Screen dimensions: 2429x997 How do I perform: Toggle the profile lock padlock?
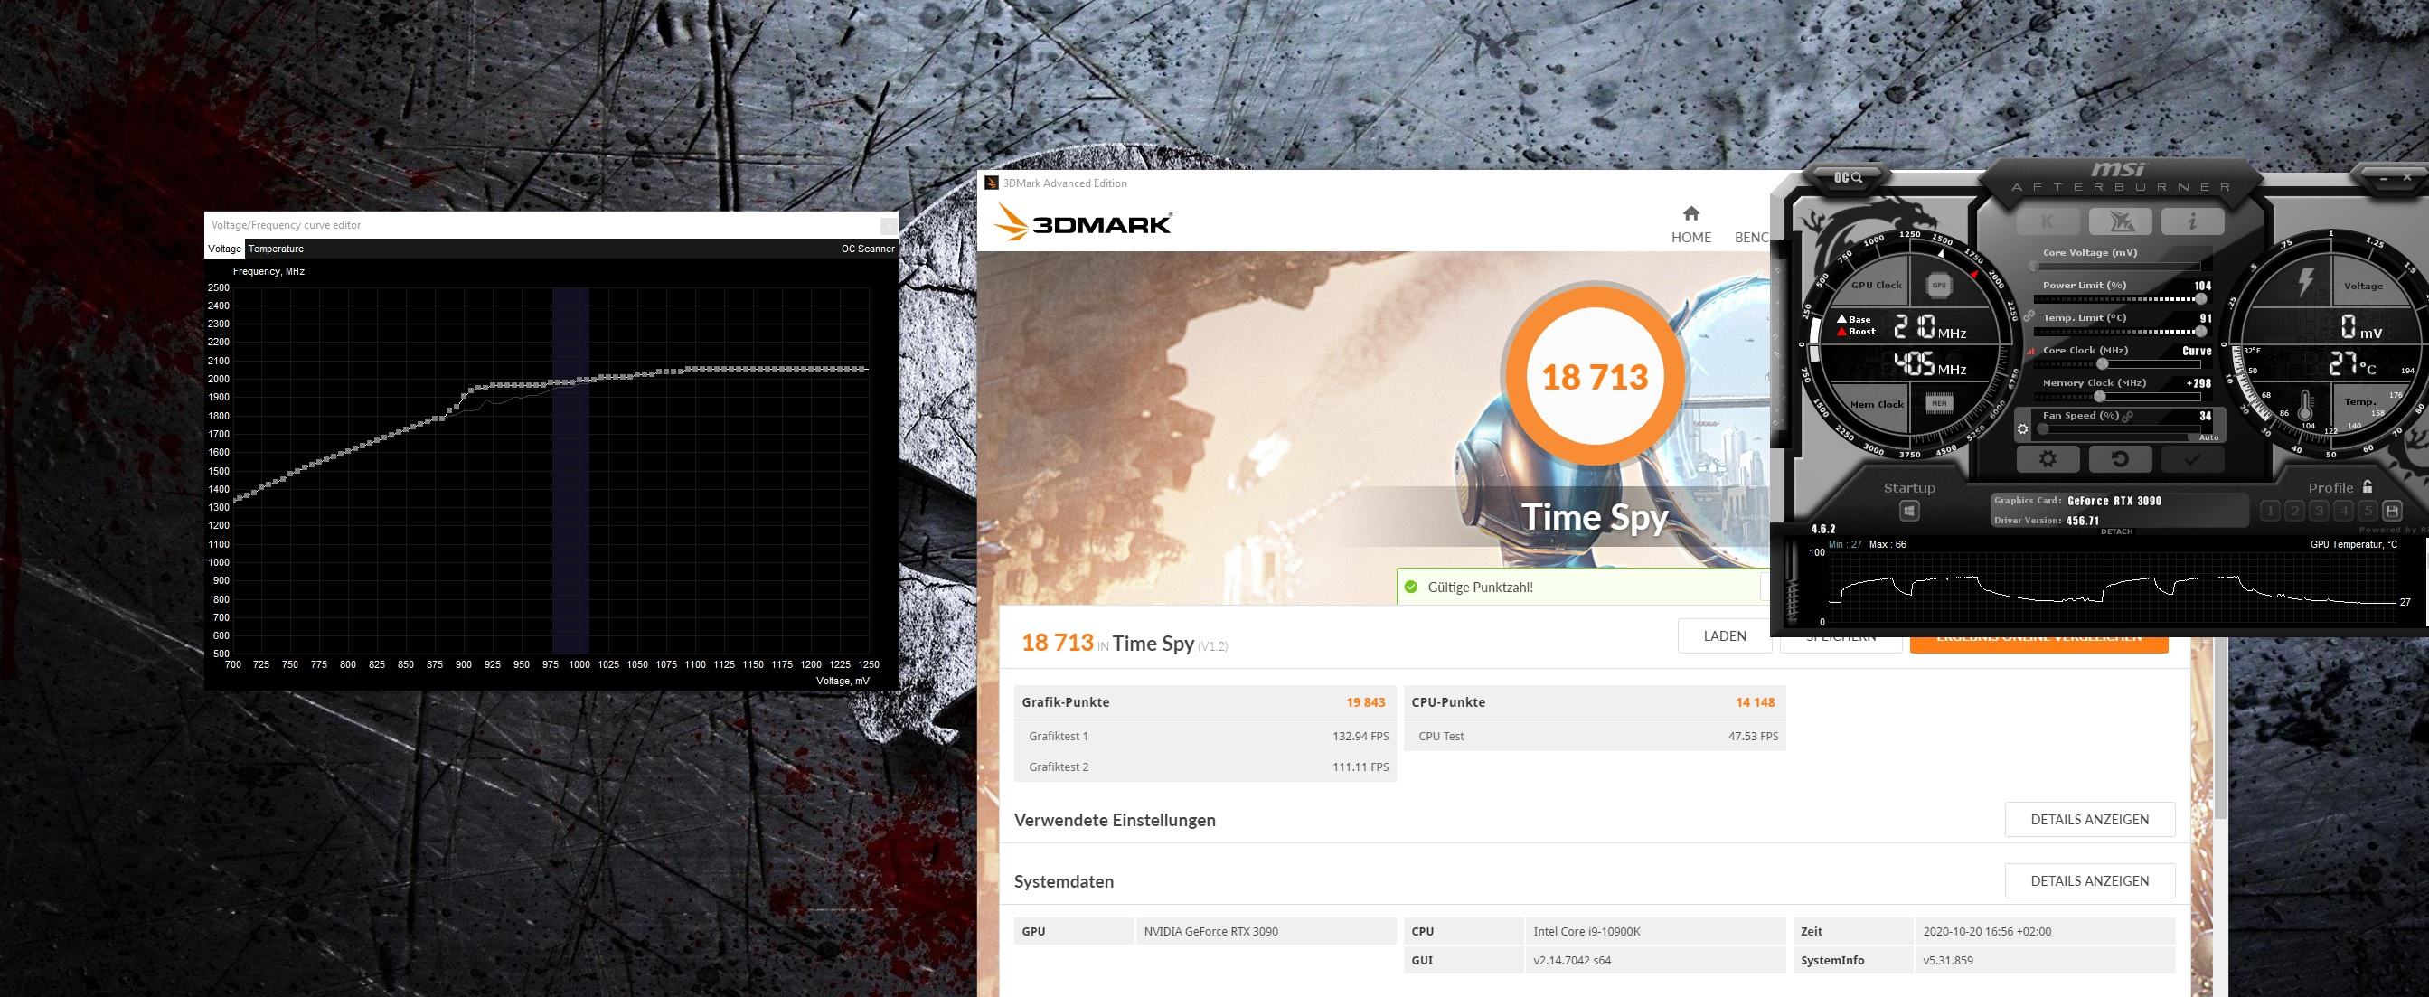[x=2368, y=486]
